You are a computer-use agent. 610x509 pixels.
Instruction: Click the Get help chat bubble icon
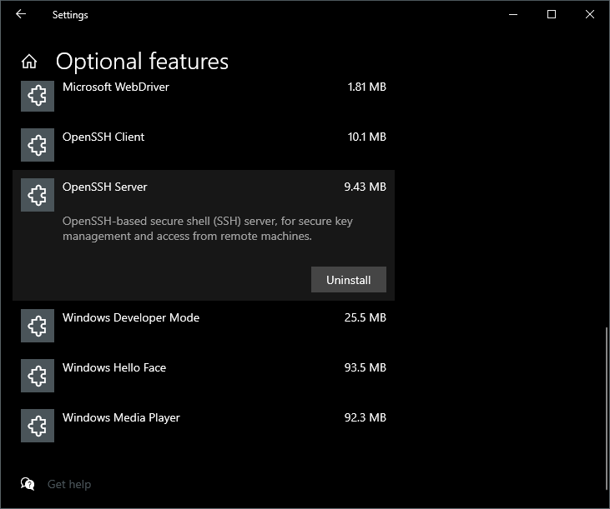28,484
